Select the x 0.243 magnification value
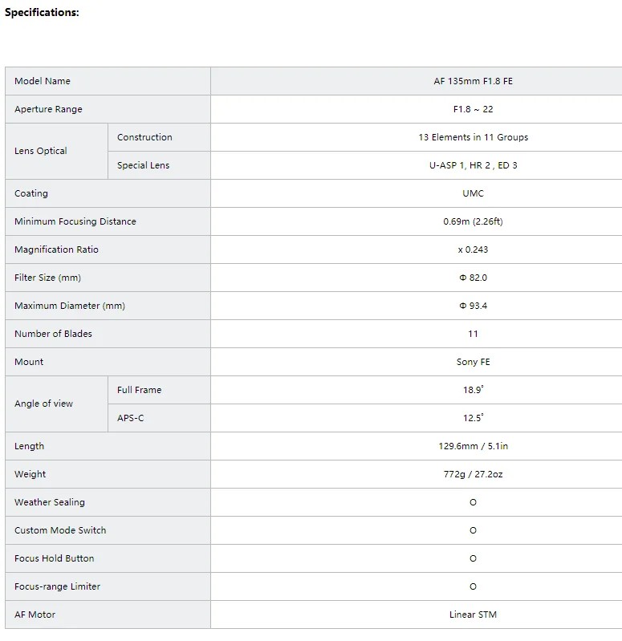622x641 pixels. coord(473,250)
